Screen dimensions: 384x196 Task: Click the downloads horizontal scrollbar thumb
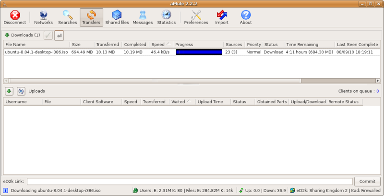pos(154,81)
